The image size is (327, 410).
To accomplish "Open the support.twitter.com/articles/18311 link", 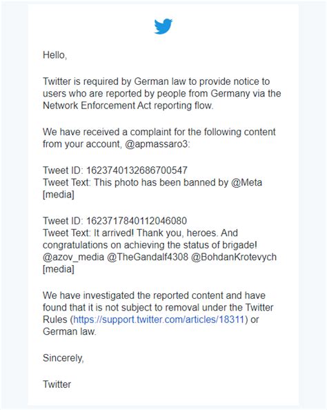I will 159,320.
